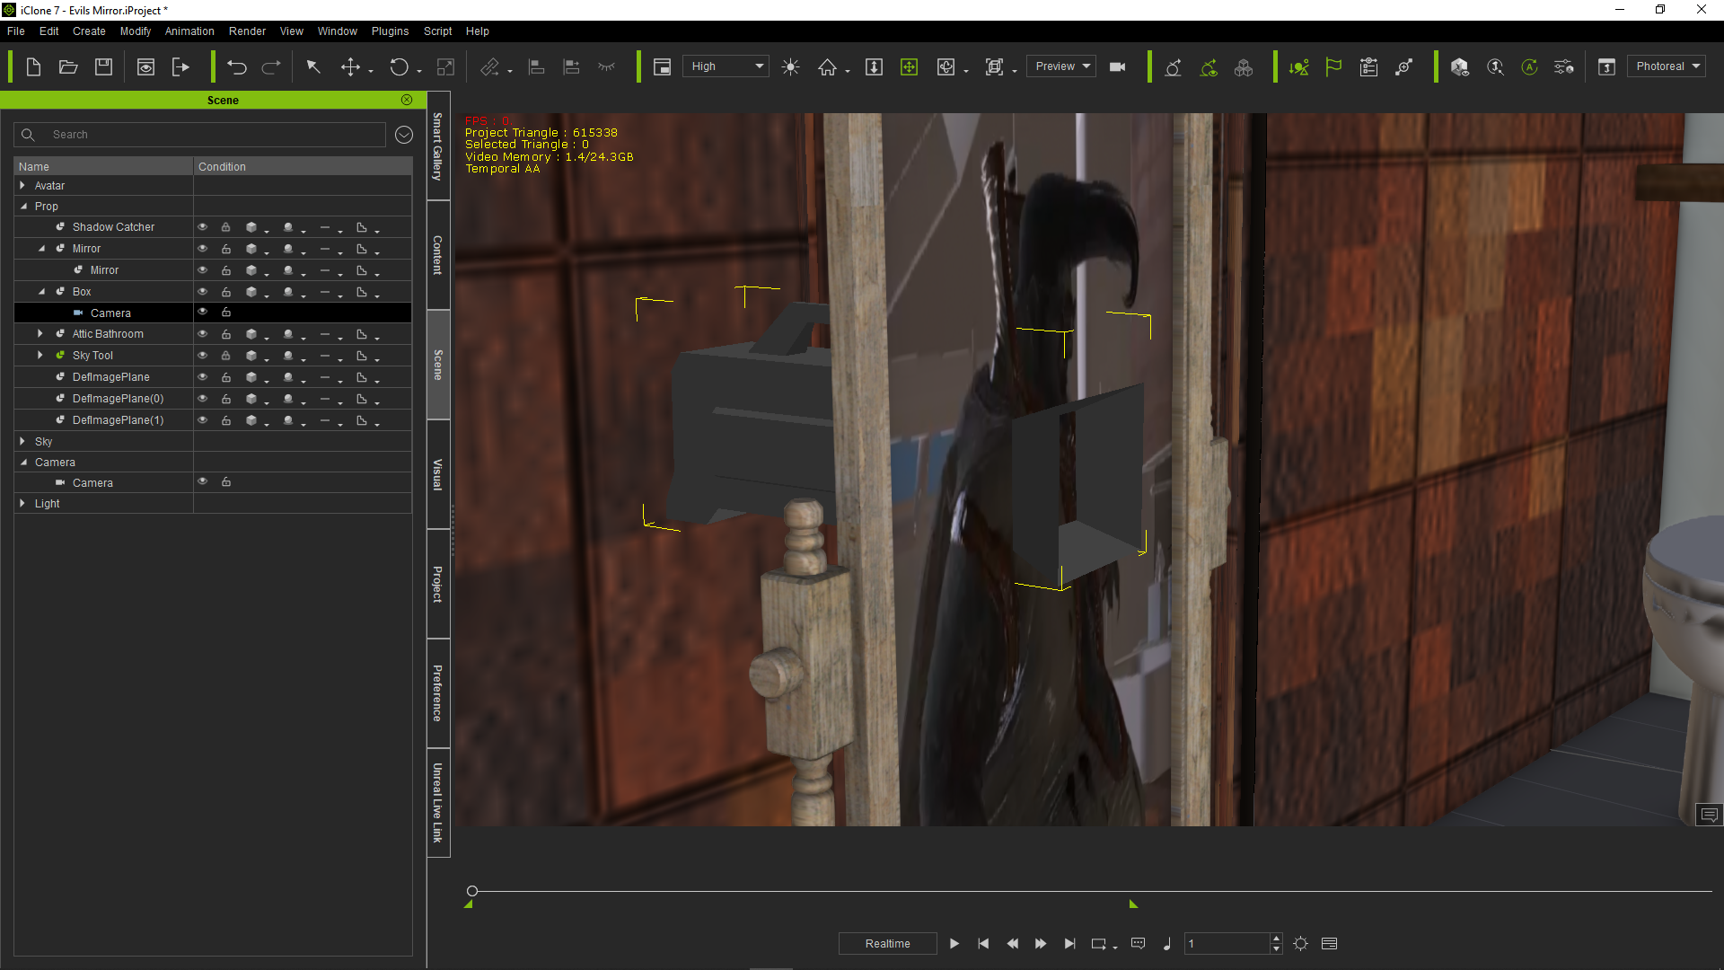Image resolution: width=1724 pixels, height=970 pixels.
Task: Click the video camera icon
Action: 1118,66
